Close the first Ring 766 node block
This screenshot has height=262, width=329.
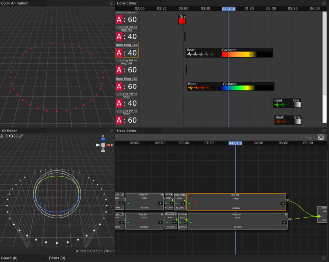click(x=161, y=195)
